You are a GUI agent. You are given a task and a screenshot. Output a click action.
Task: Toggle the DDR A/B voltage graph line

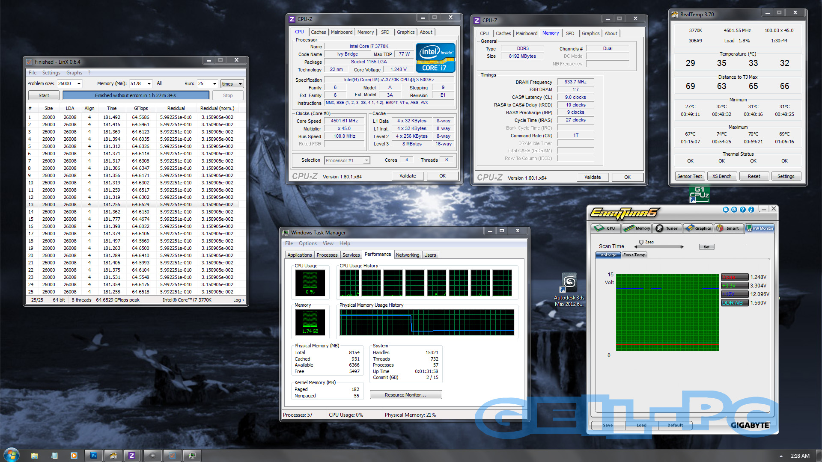(734, 303)
